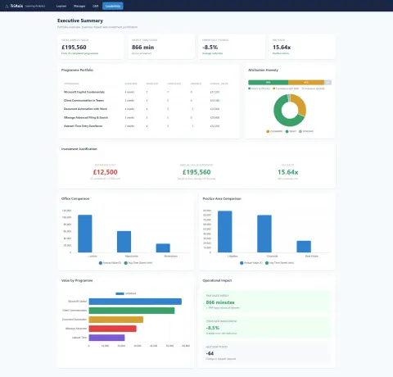Go to the L&D tab
The image size is (393, 377).
(95, 6)
